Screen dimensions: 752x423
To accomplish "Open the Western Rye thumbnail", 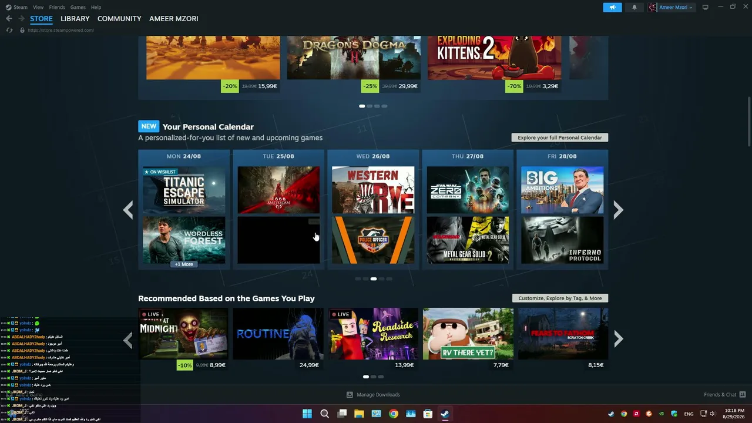I will (x=373, y=190).
